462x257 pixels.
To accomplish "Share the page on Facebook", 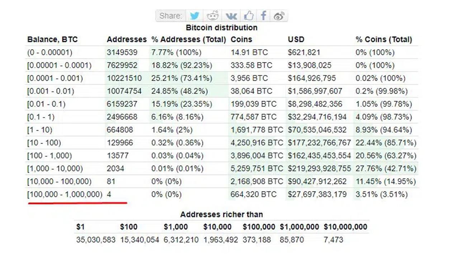I will coord(263,16).
